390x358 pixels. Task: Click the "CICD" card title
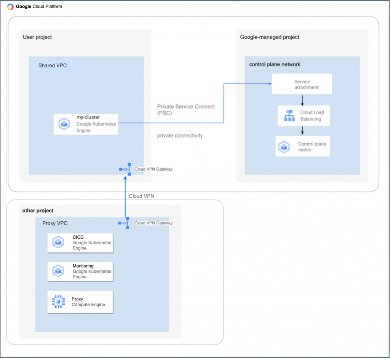pyautogui.click(x=78, y=237)
